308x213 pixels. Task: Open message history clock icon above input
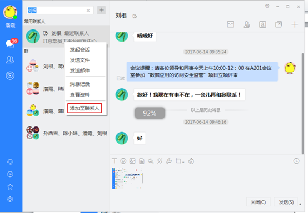pos(296,161)
